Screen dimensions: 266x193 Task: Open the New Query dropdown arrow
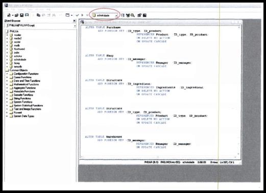(13, 15)
